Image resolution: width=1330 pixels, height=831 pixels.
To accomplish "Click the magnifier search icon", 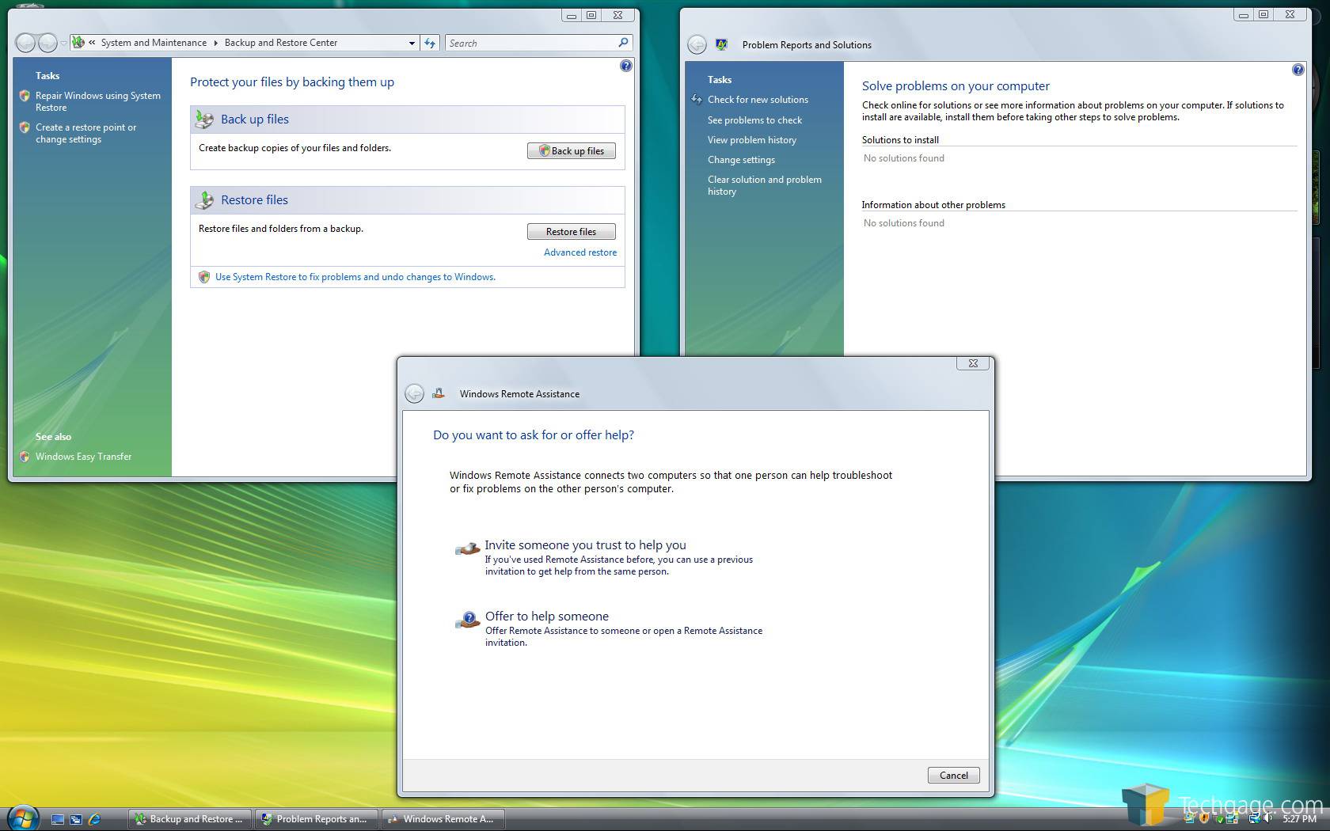I will click(623, 43).
